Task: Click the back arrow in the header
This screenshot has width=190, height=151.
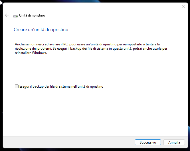Action: click(7, 15)
